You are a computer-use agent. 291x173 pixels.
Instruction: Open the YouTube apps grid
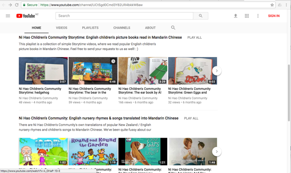coord(247,16)
